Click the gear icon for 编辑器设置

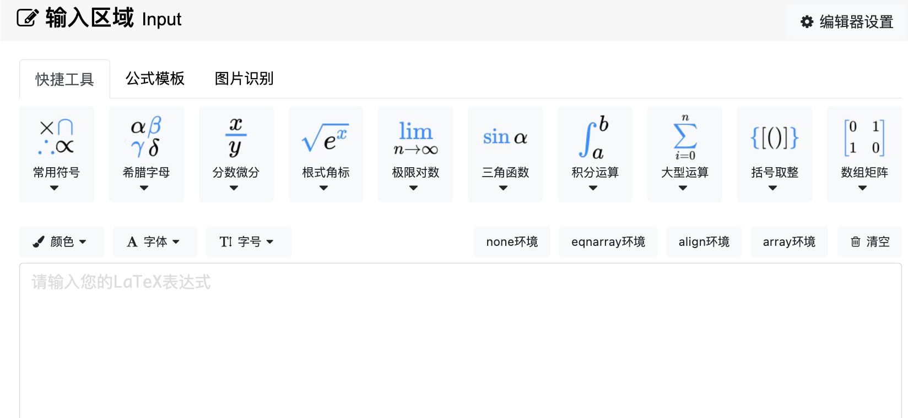(x=807, y=22)
